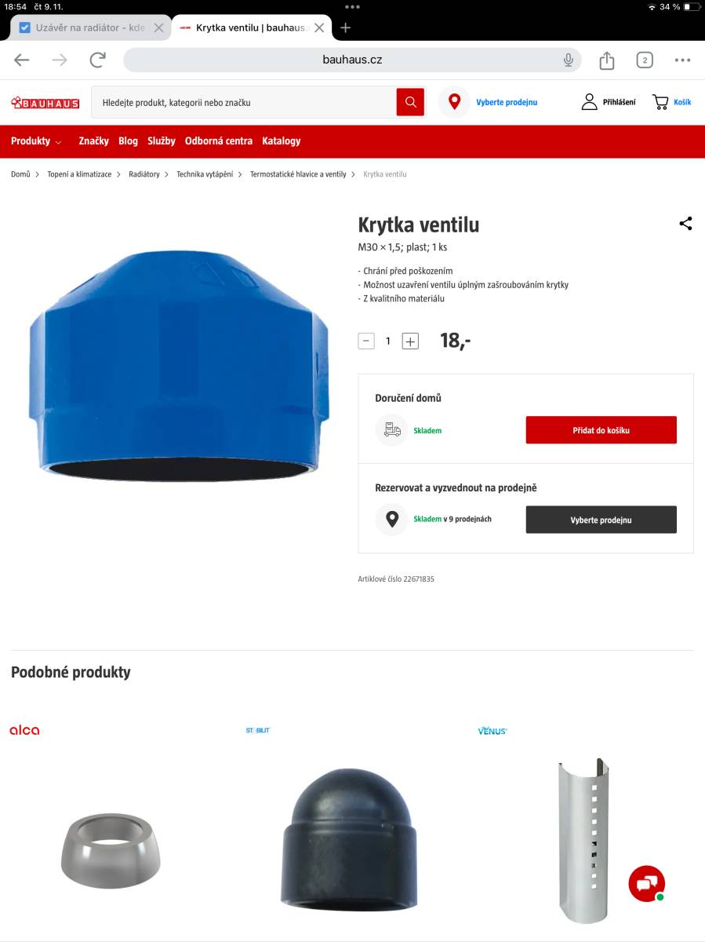
Task: Open the Značky menu item
Action: (93, 141)
